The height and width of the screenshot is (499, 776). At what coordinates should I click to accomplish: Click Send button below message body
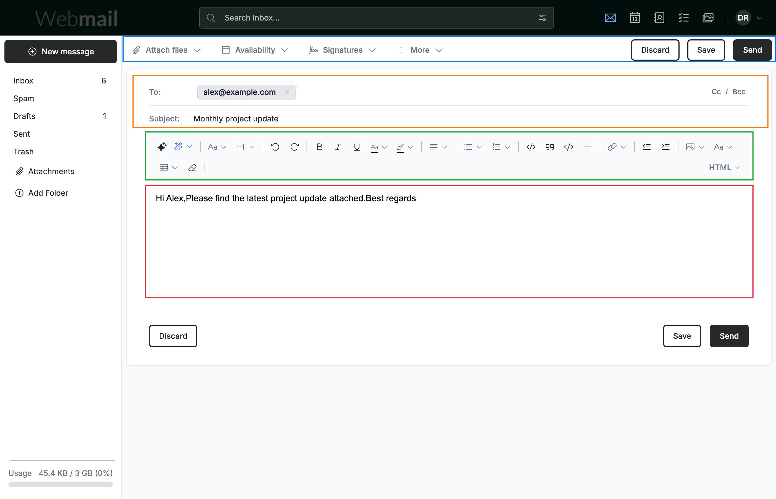click(729, 336)
